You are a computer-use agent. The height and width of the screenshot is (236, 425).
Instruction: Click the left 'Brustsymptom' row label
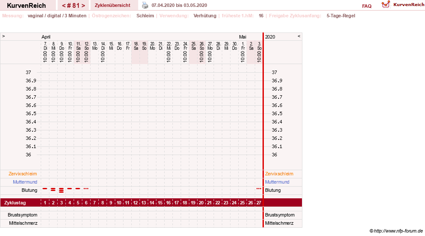pyautogui.click(x=23, y=215)
